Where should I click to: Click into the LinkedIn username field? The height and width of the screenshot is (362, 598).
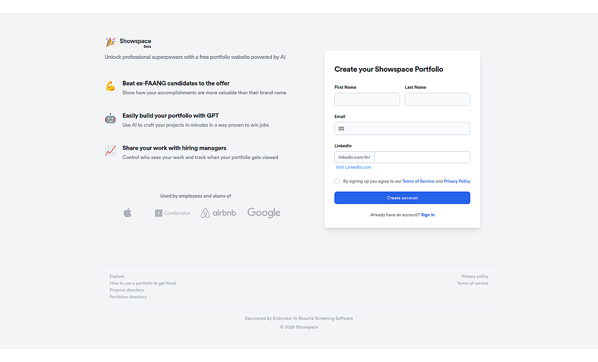coord(422,157)
